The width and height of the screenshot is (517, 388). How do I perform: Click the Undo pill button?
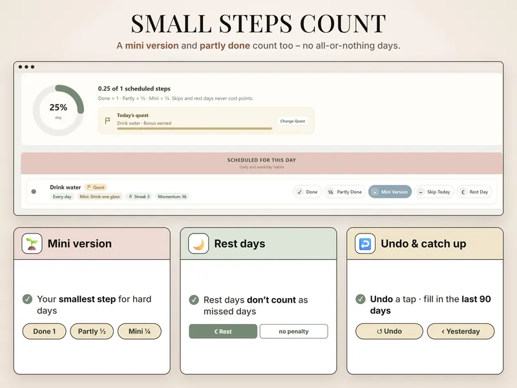tap(390, 331)
